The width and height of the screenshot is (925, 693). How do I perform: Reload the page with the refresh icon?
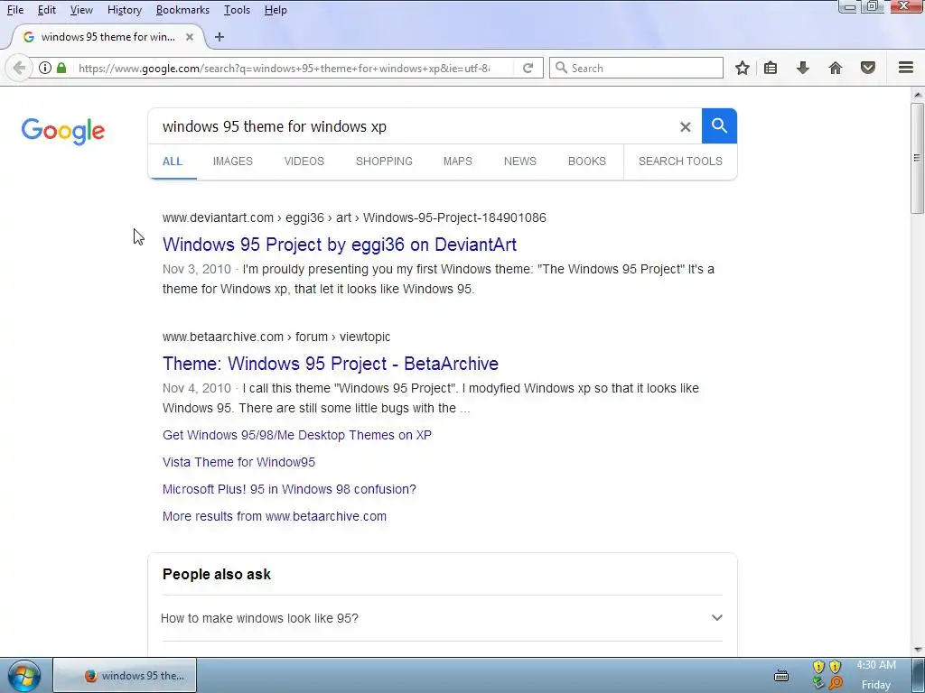tap(528, 68)
